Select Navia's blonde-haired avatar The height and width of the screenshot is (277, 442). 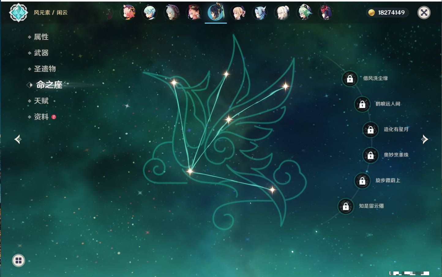238,13
